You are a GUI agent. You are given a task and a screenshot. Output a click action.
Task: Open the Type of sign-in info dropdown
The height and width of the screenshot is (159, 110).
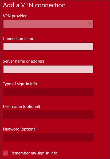pyautogui.click(x=48, y=92)
